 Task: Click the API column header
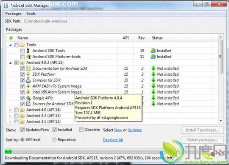(x=126, y=38)
